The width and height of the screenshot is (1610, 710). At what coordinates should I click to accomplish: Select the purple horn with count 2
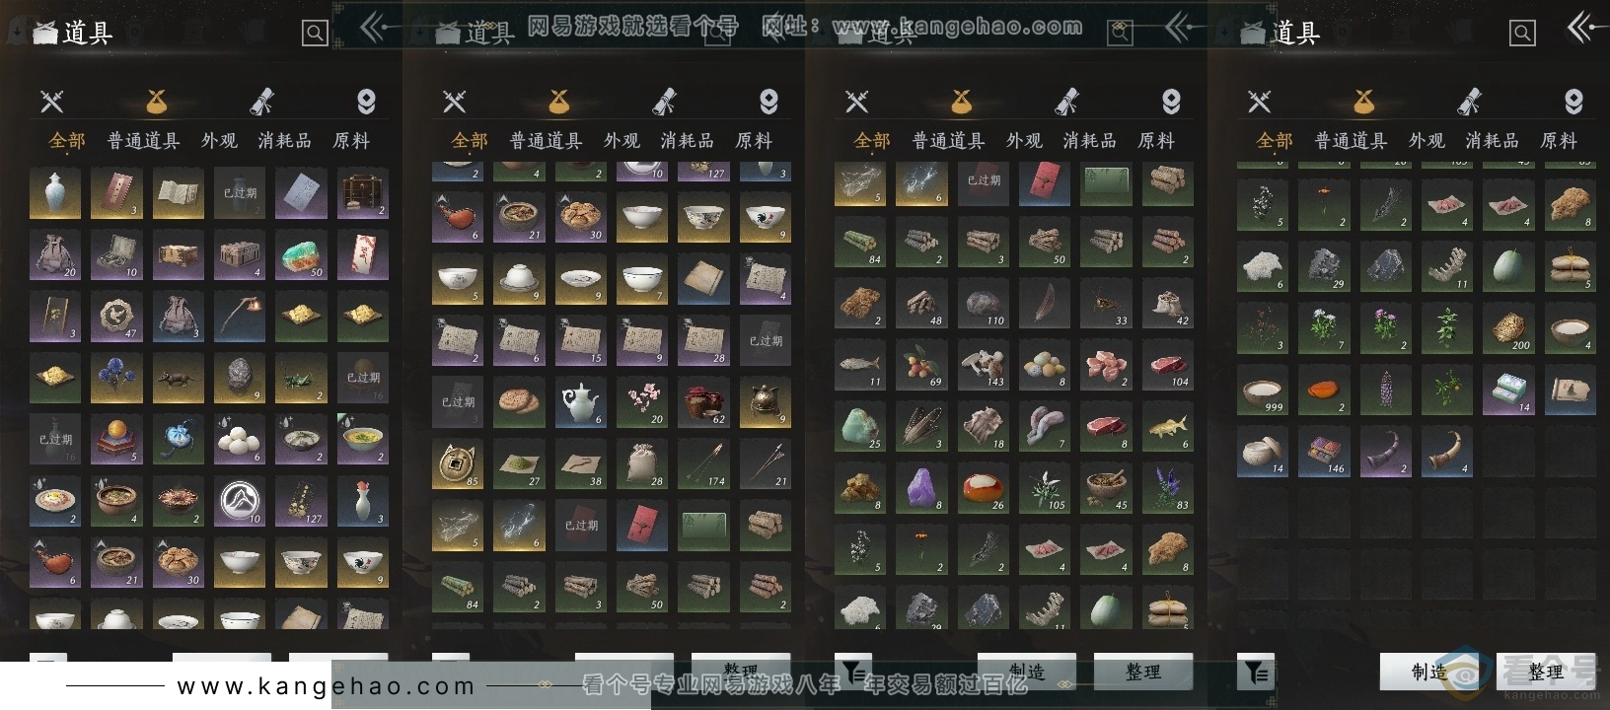point(1385,452)
